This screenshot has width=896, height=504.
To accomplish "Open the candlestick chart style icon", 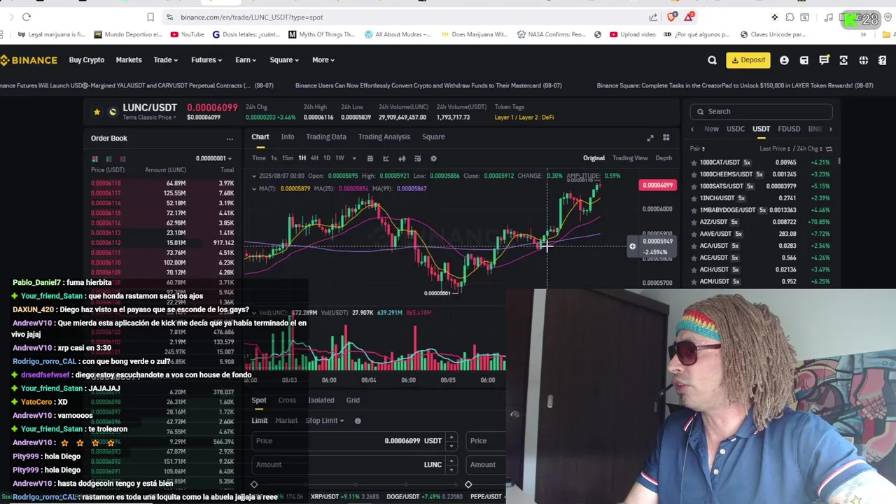I will 402,159.
